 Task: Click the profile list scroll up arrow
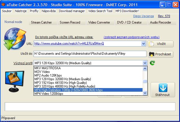point(145,69)
